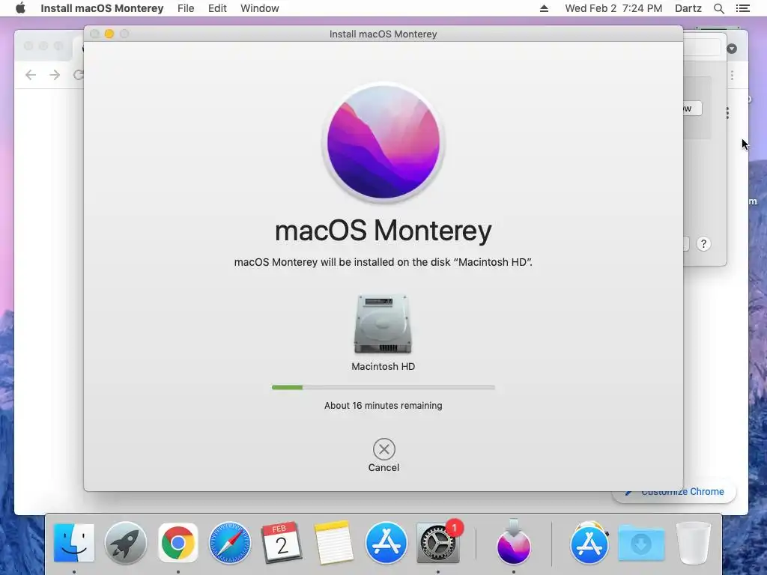This screenshot has height=575, width=767.
Task: Open Safari compass icon in Dock
Action: pos(230,543)
